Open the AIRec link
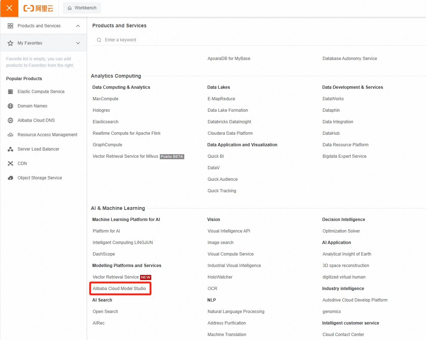Viewport: 426px width, 340px height. coord(99,323)
